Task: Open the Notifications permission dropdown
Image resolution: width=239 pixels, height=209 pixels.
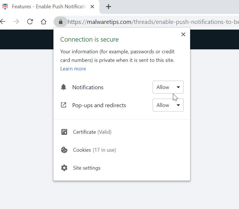Action: pyautogui.click(x=168, y=87)
